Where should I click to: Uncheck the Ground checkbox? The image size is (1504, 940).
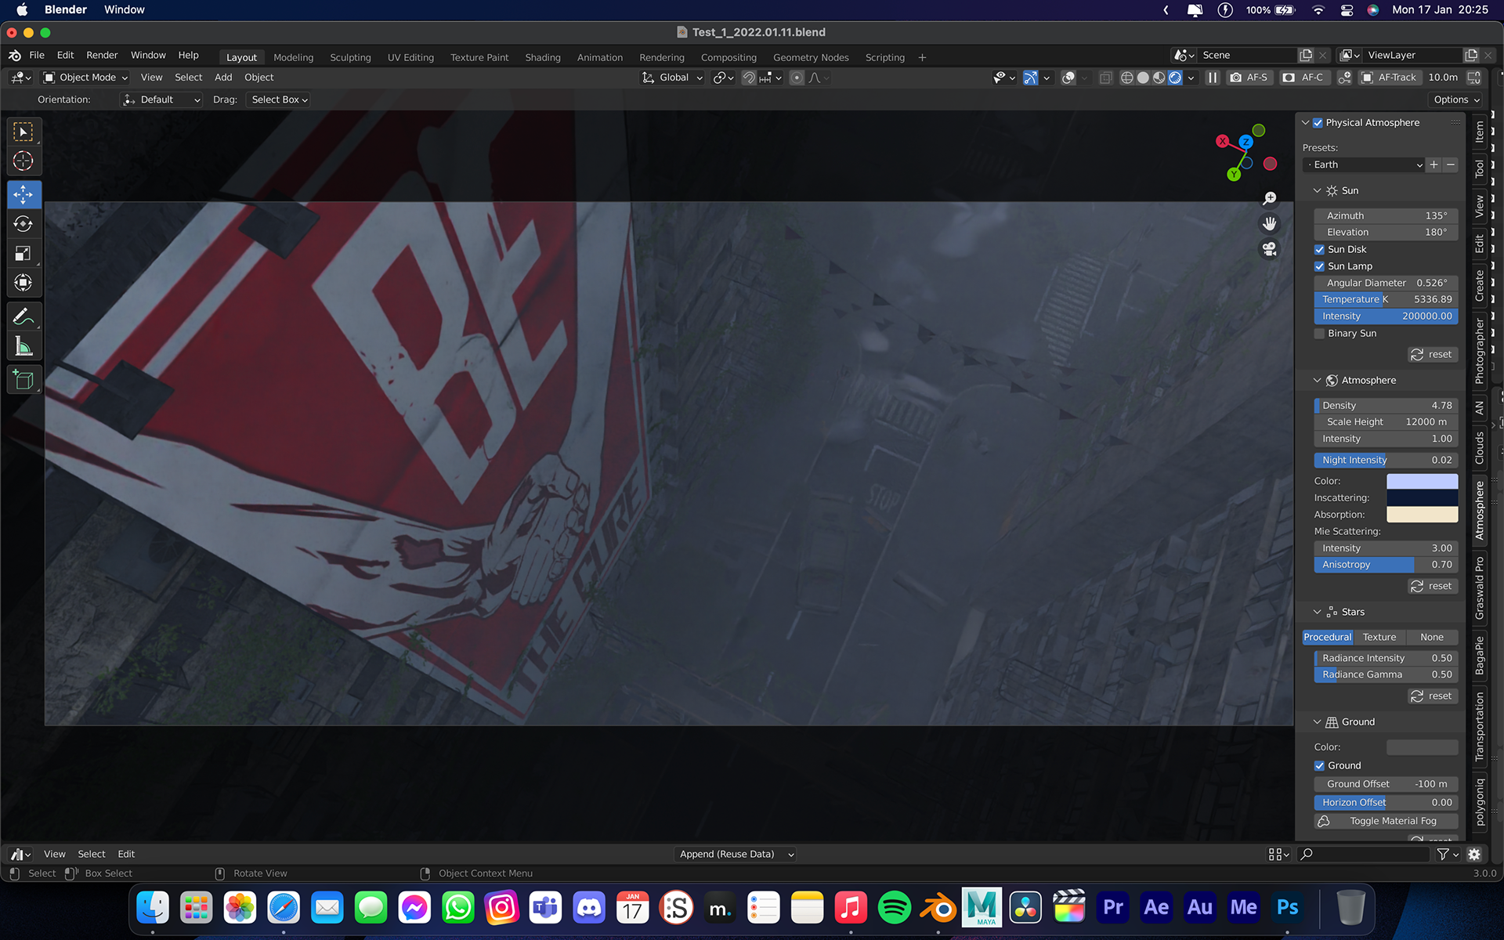(x=1319, y=766)
